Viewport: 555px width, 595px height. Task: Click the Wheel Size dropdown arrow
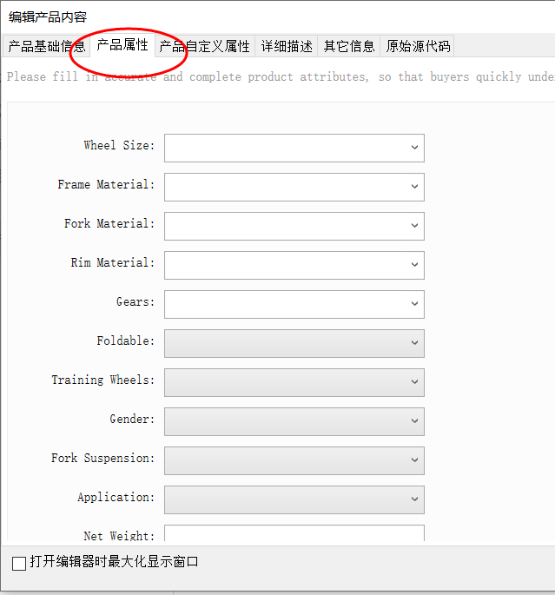coord(414,148)
